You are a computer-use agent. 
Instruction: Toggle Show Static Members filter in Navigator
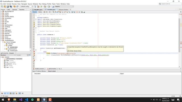(8, 93)
